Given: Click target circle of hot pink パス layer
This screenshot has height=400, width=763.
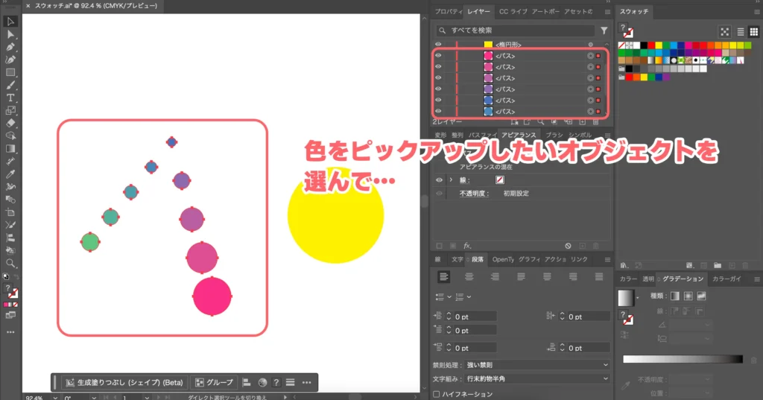Looking at the screenshot, I should pos(590,55).
